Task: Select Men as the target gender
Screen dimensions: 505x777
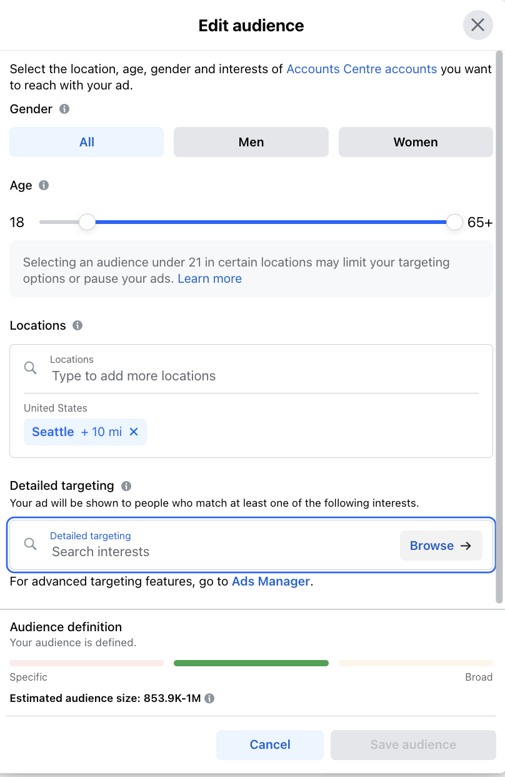Action: (x=251, y=142)
